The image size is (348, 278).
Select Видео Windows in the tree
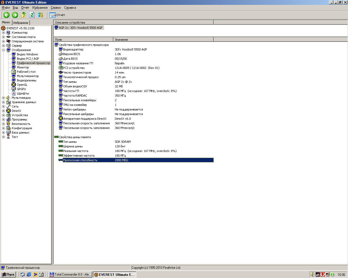tap(27, 54)
